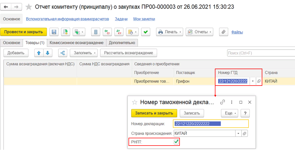Click the Номер декларации input field
The width and height of the screenshot is (295, 150).
211,124
